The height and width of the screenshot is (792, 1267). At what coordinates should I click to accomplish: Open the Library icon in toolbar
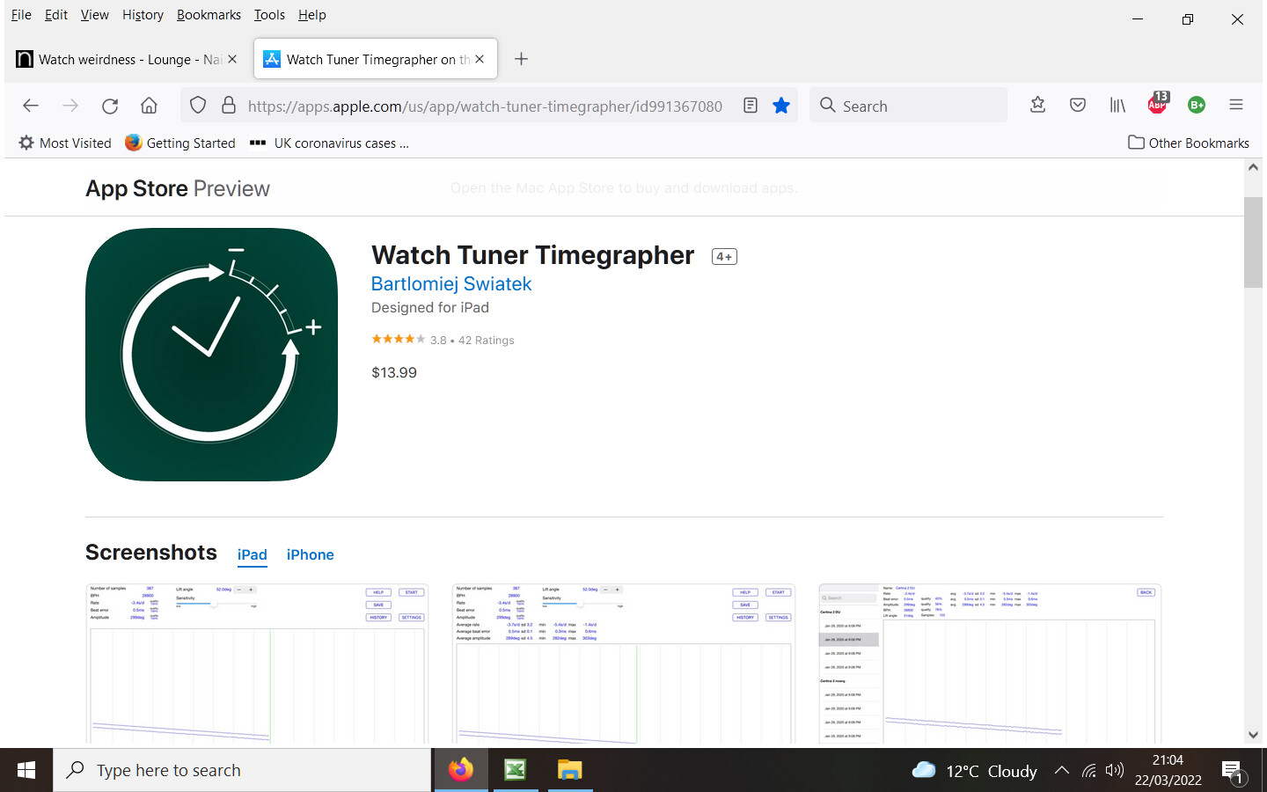tap(1117, 106)
